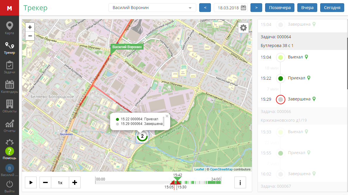Select task header Задача: 000066
348x195 pixels.
pyautogui.click(x=276, y=112)
